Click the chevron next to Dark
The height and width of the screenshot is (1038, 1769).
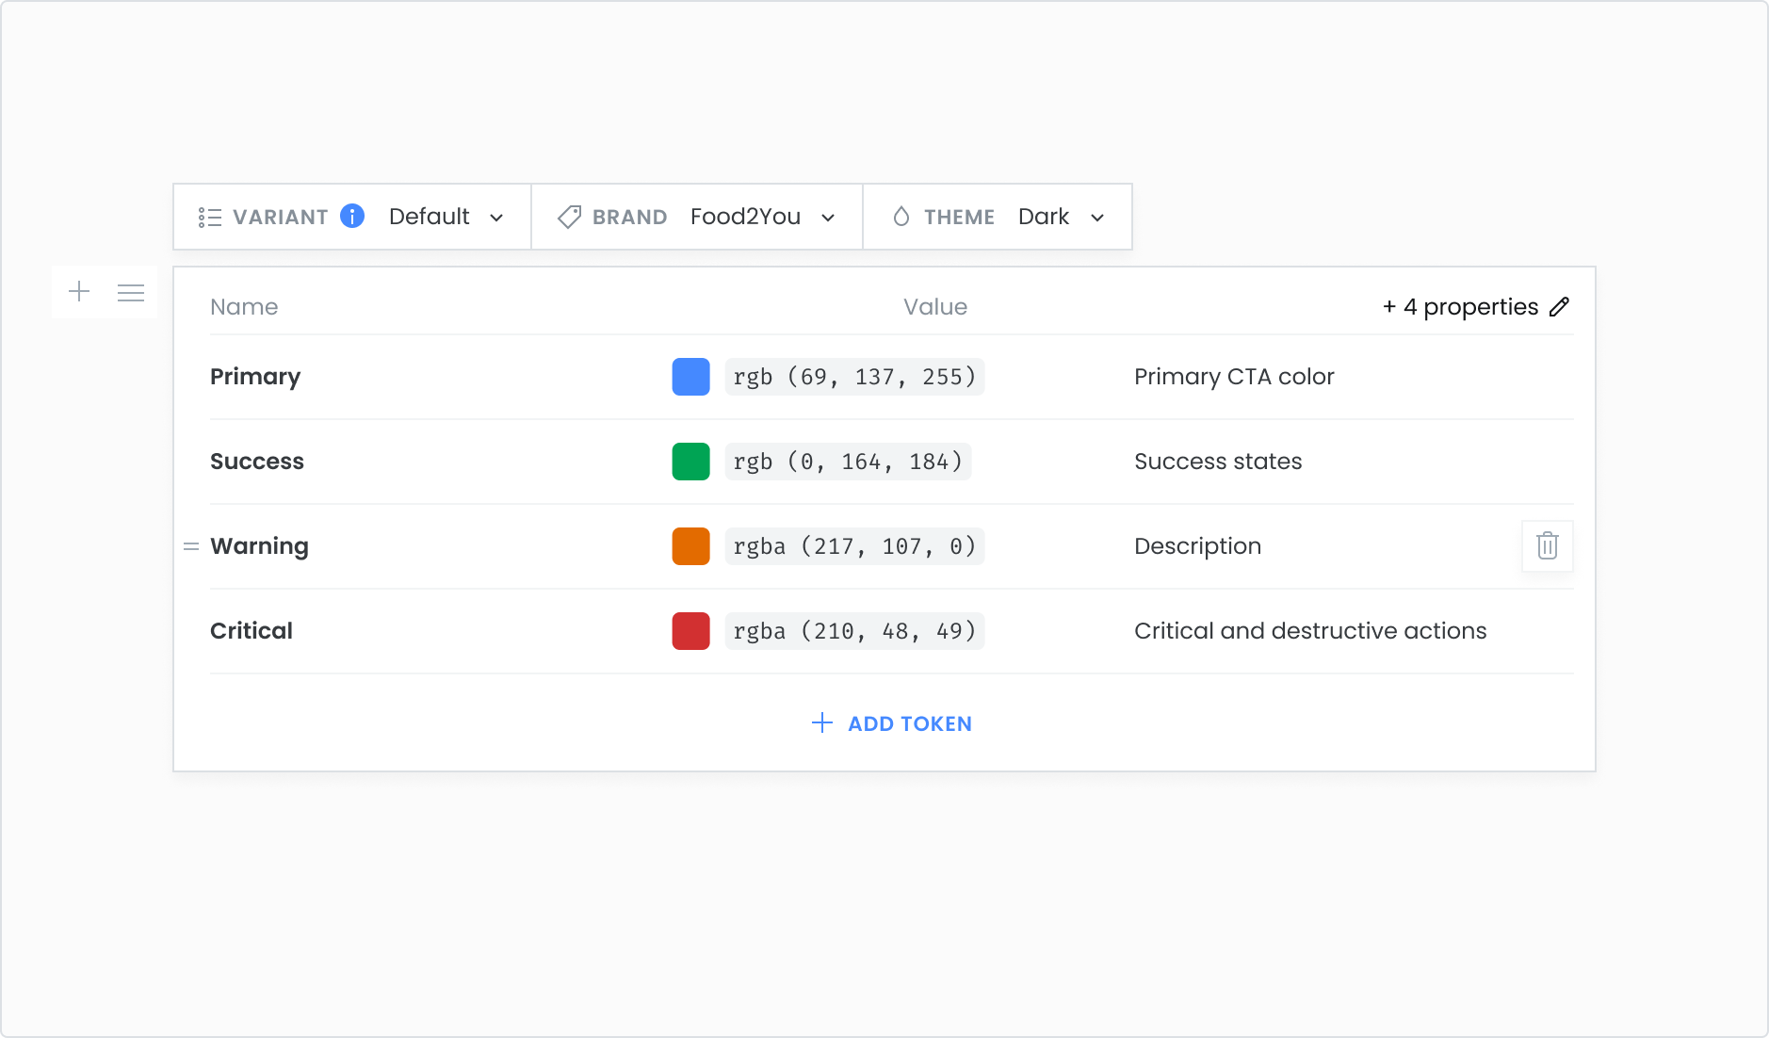(x=1097, y=219)
